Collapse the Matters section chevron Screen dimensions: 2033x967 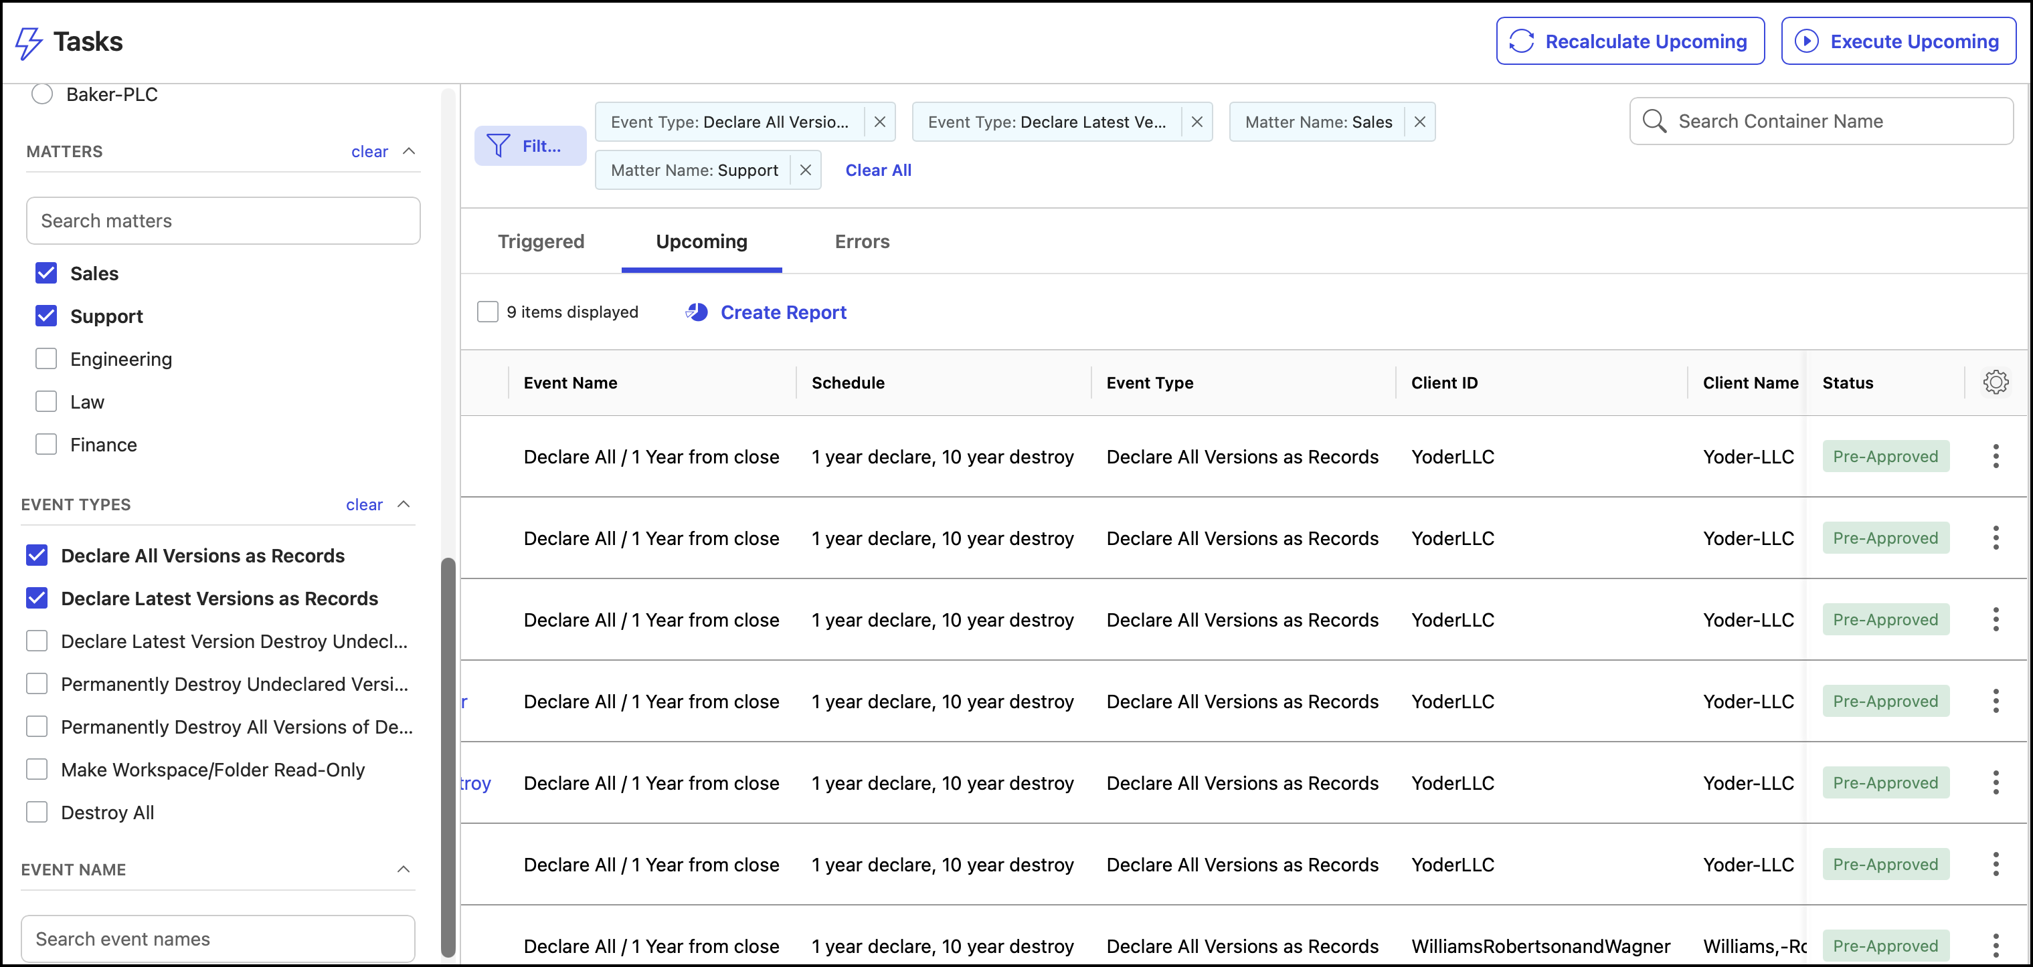pos(409,150)
